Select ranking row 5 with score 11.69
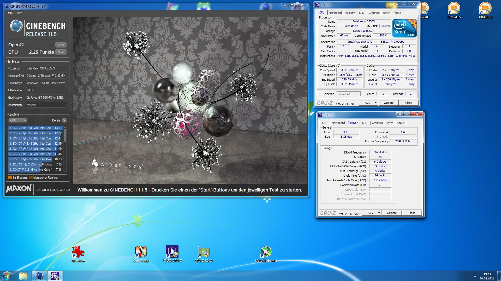This screenshot has width=501, height=281. 35,149
